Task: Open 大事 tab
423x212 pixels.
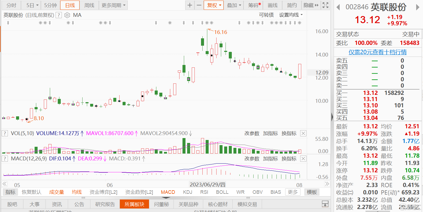Action: coord(34,204)
